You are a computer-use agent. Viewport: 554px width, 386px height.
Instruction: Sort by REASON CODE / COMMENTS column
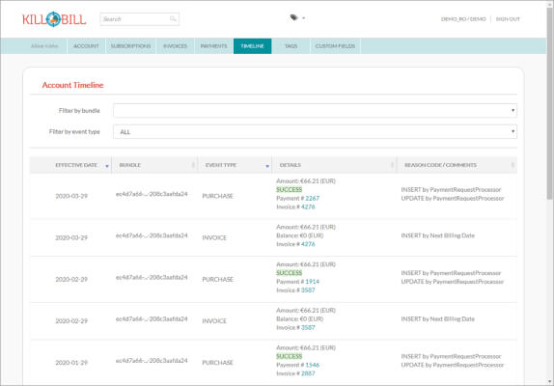pos(457,165)
